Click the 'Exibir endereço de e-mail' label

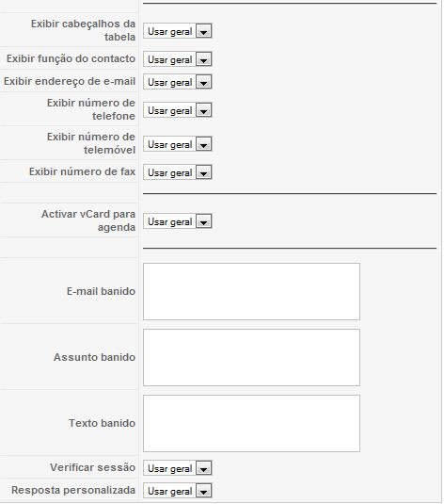pyautogui.click(x=70, y=81)
